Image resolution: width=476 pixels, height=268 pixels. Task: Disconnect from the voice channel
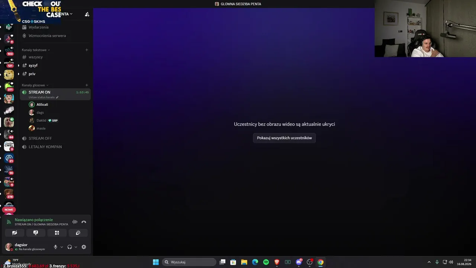click(x=84, y=222)
